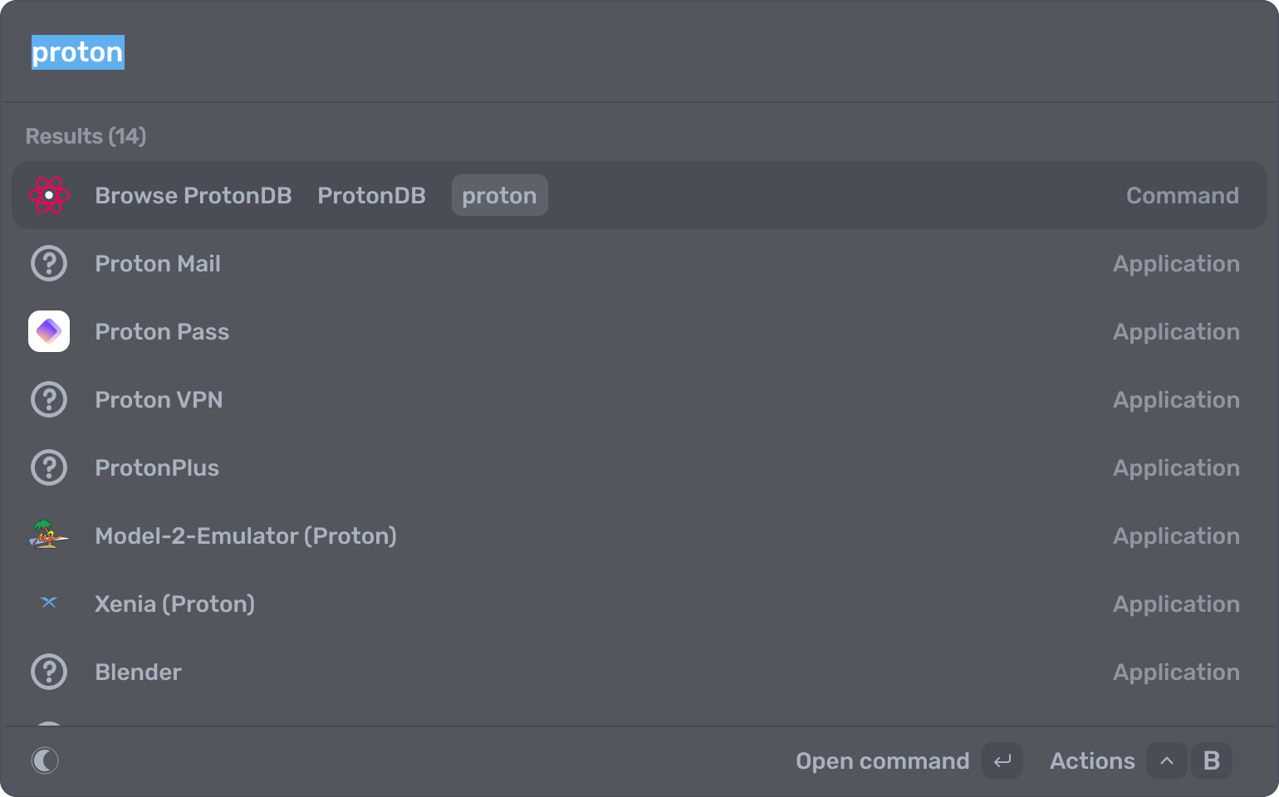Screen dimensions: 1279x797
Task: Click the proton keyword tag
Action: pos(499,195)
